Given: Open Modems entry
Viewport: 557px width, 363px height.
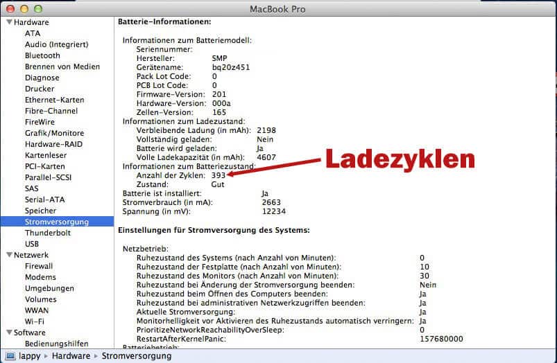Looking at the screenshot, I should [40, 277].
